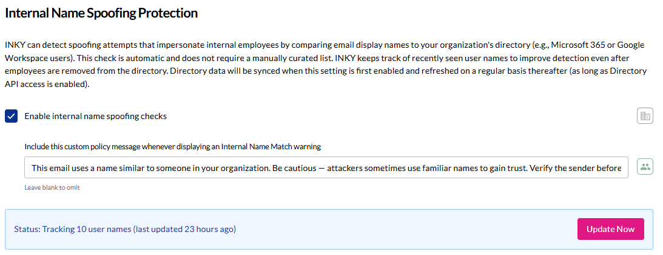Uncheck the internal name spoofing checkbox
This screenshot has height=255, width=663.
12,116
